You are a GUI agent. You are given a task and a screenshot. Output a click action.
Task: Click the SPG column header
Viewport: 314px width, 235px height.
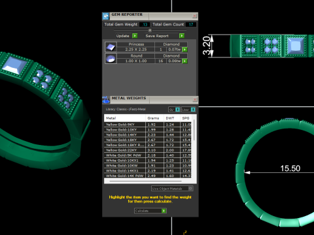[x=186, y=118]
